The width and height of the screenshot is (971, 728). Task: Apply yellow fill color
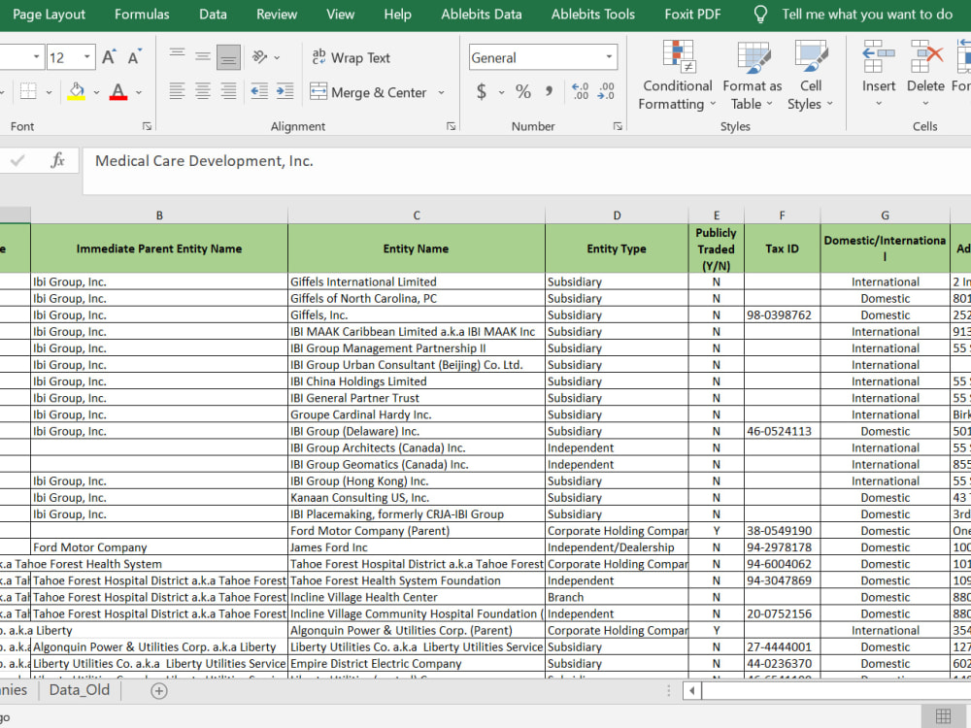76,91
